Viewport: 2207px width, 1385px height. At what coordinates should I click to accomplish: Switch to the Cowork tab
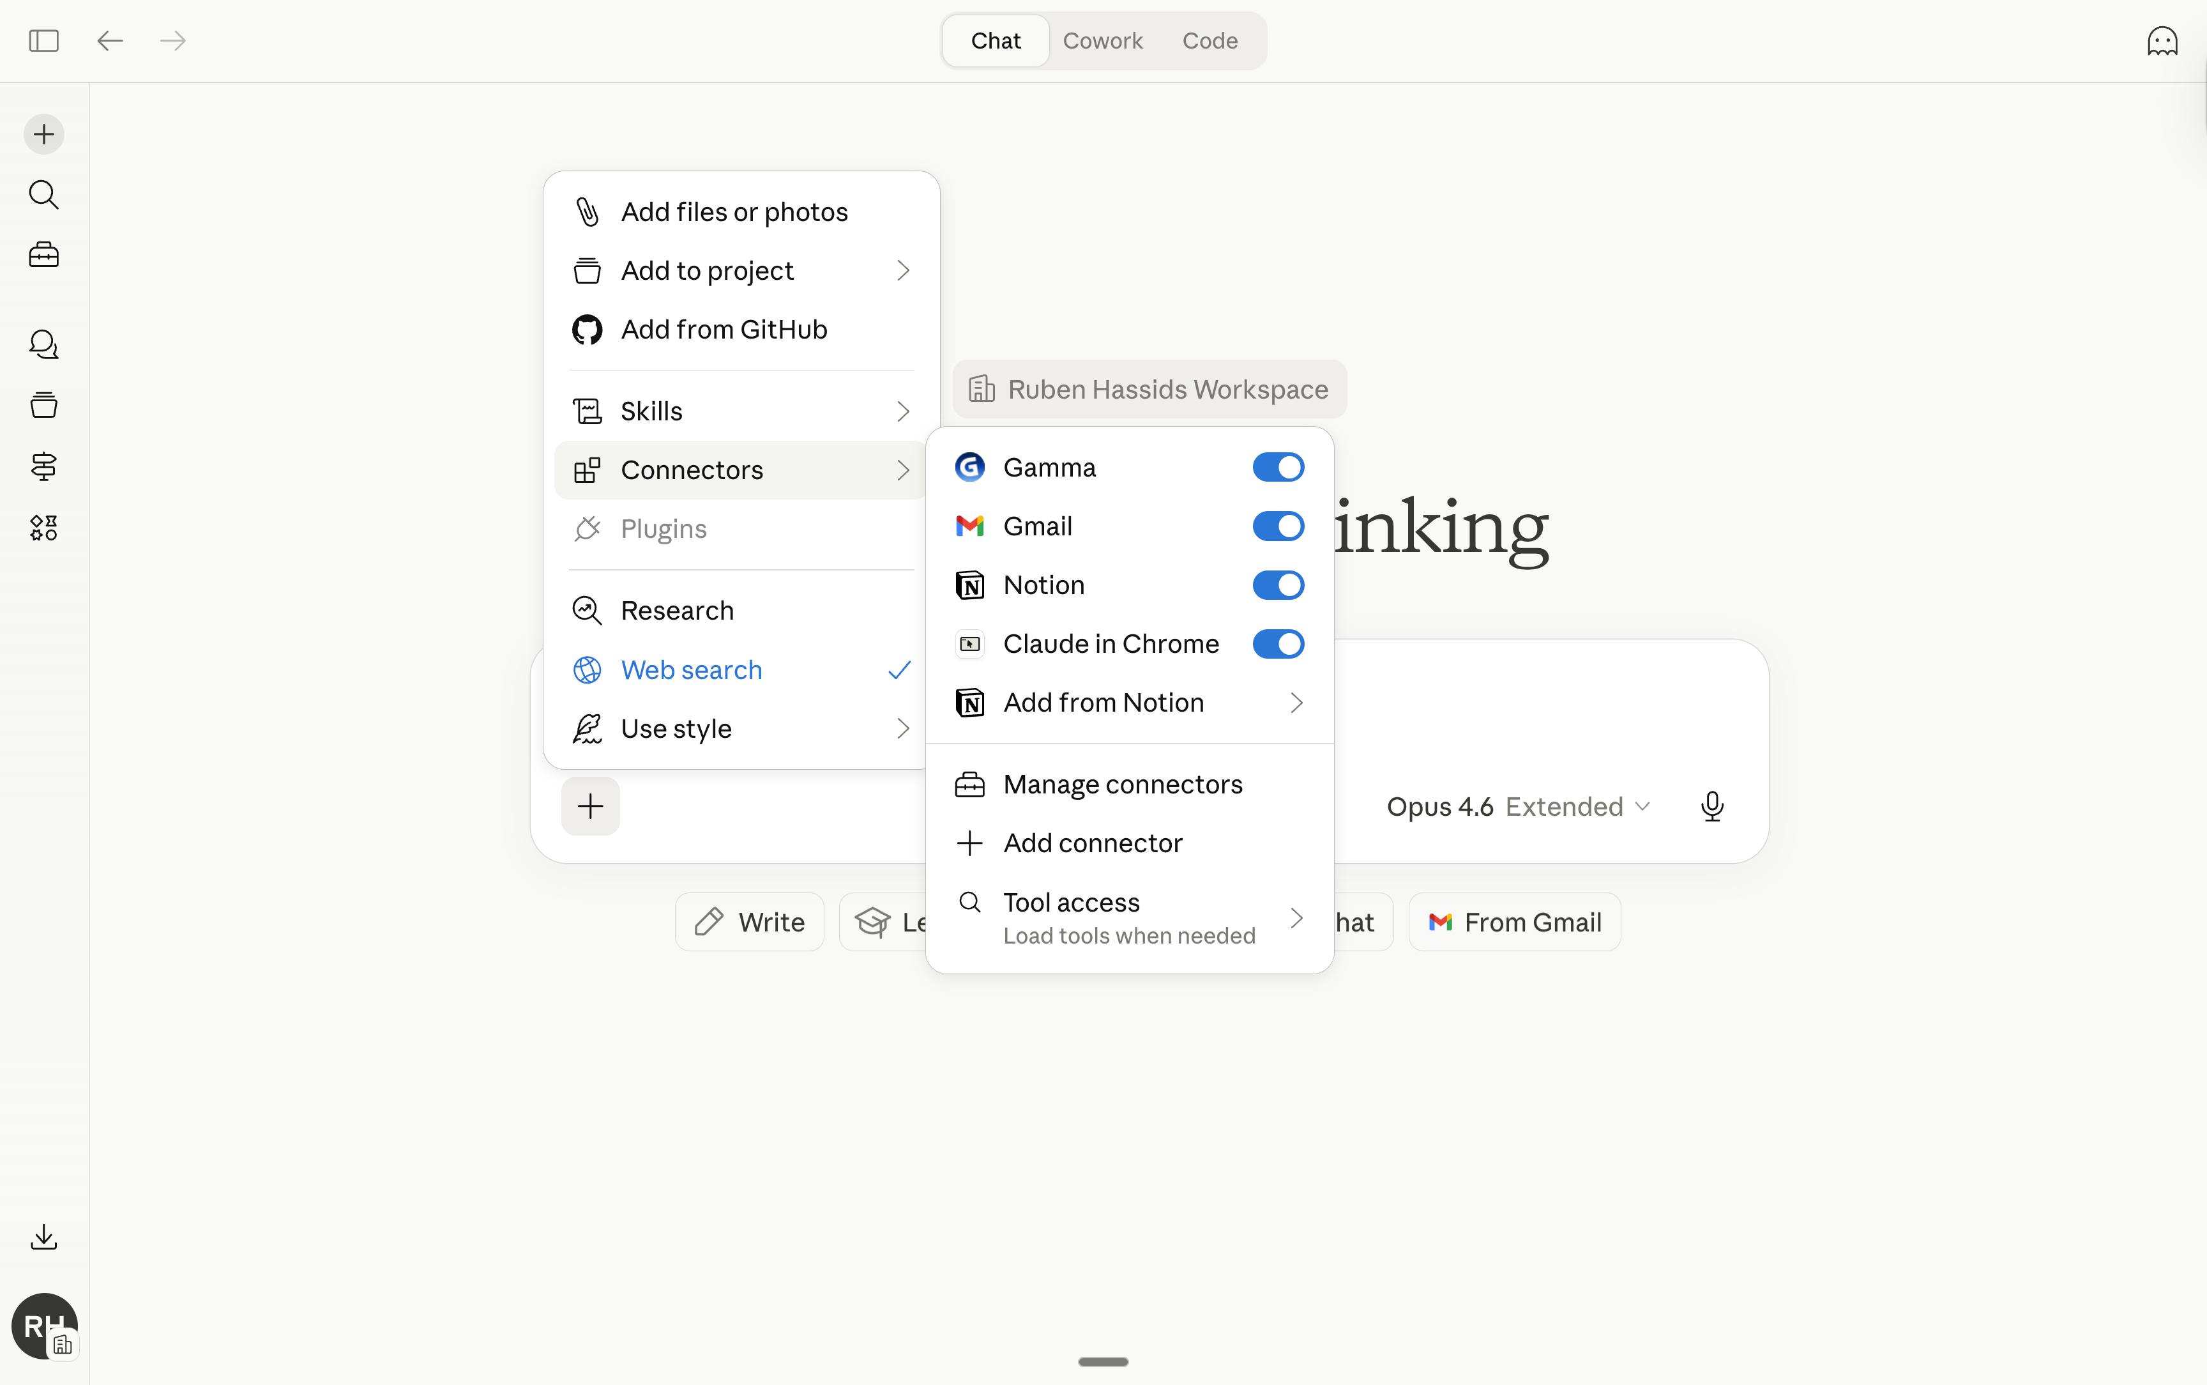pyautogui.click(x=1102, y=40)
